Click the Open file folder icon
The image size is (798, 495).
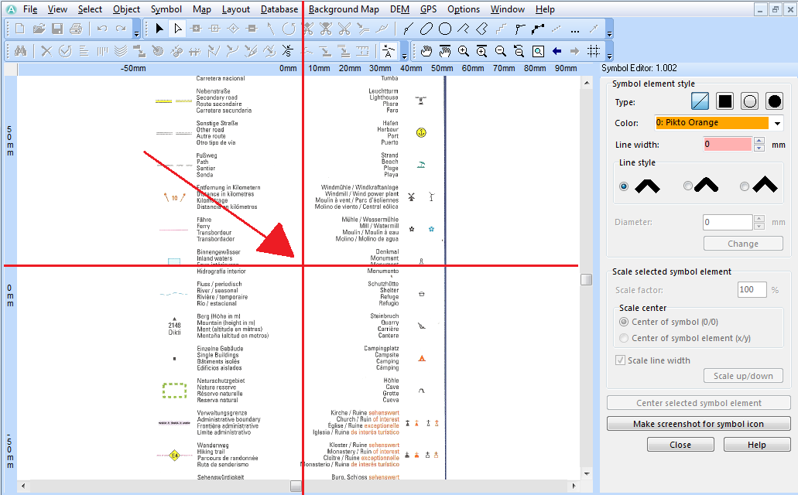pyautogui.click(x=39, y=29)
